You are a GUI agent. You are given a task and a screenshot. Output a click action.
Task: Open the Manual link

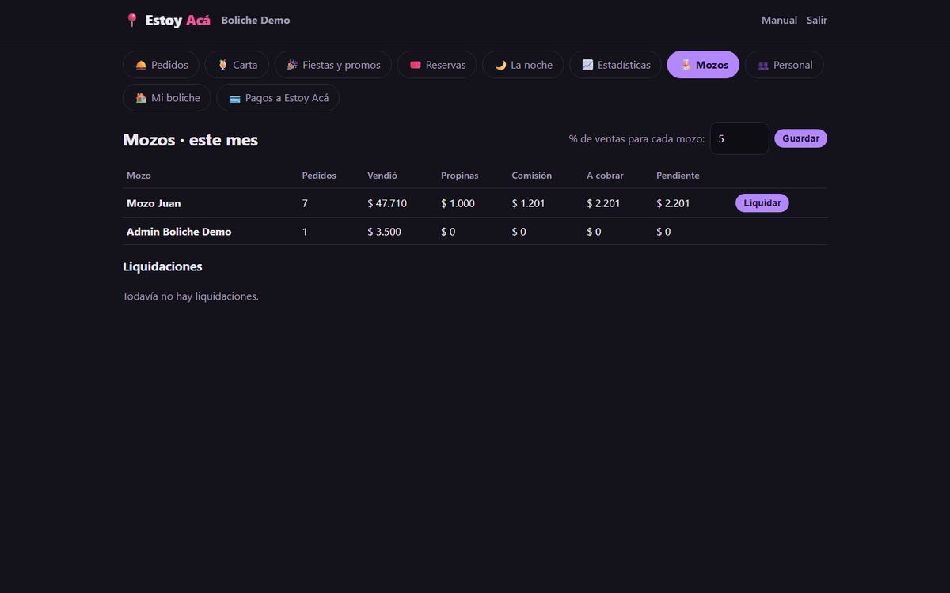tap(779, 21)
